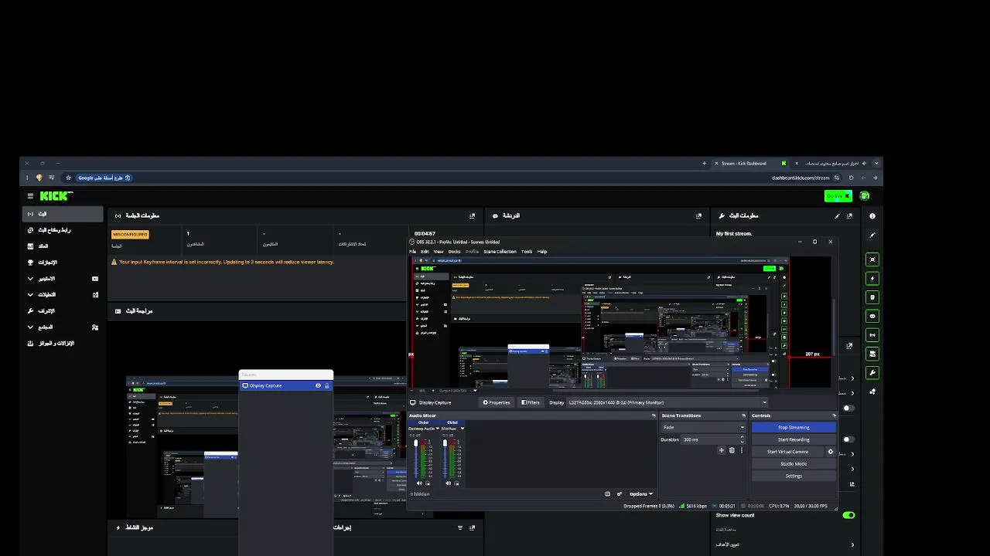Open Audio Mixer Options dropdown
The height and width of the screenshot is (556, 990).
point(640,494)
